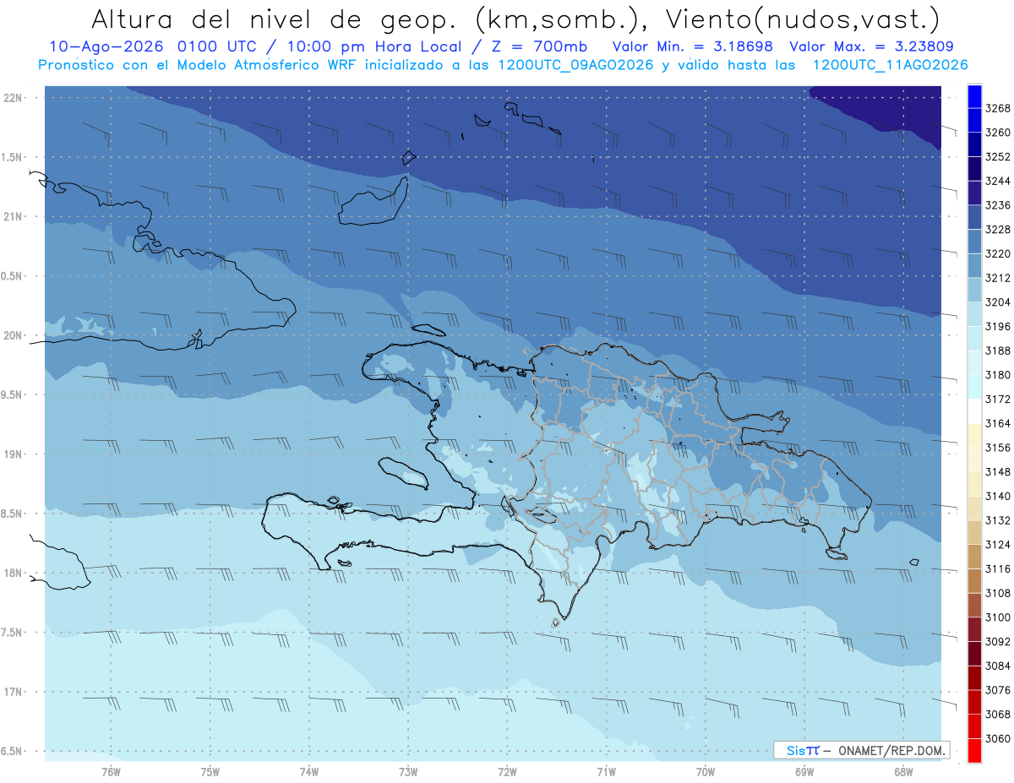Click the 68W longitude axis label

coord(903,771)
